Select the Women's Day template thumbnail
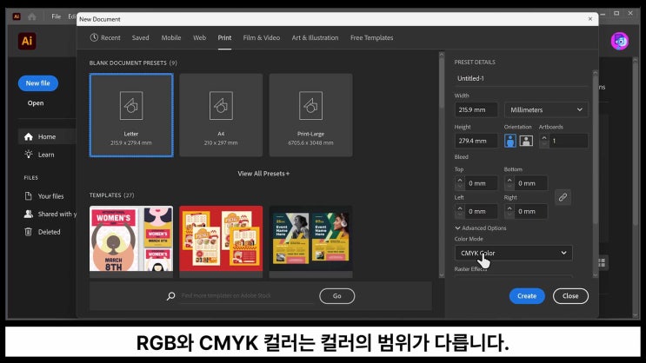The width and height of the screenshot is (646, 363). click(131, 239)
